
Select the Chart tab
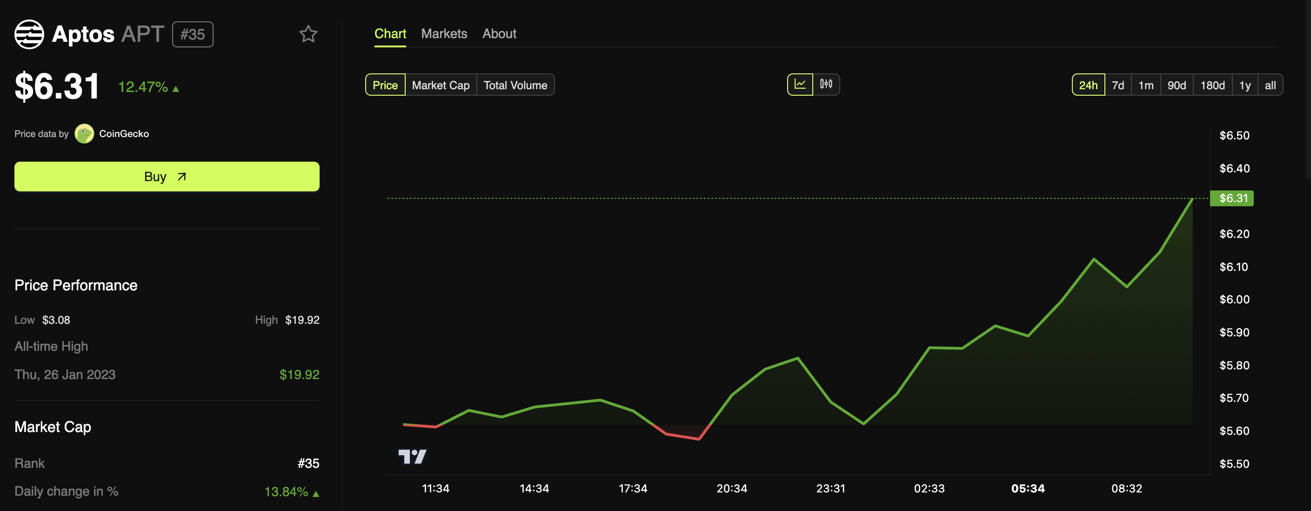pos(390,33)
